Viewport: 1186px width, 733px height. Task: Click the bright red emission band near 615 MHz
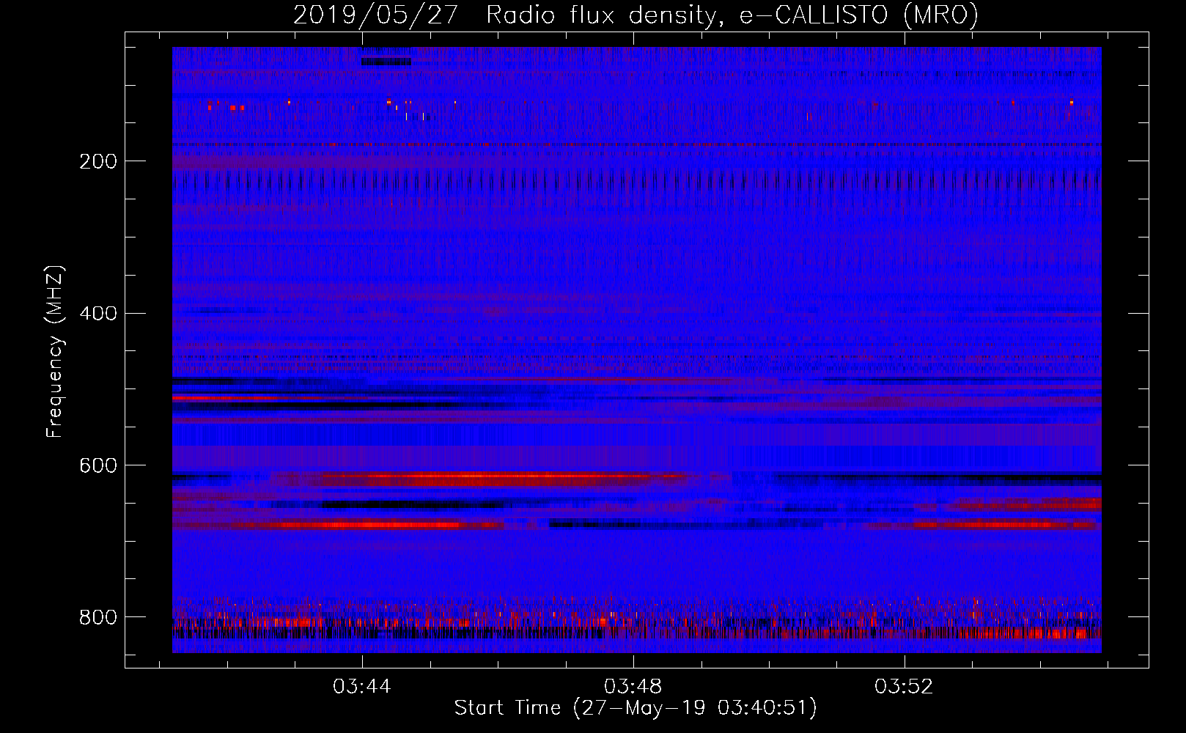point(484,477)
